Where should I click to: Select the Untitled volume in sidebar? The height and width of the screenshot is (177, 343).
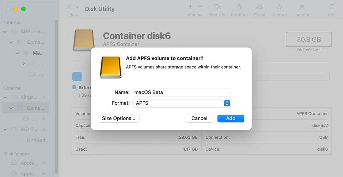click(x=36, y=140)
